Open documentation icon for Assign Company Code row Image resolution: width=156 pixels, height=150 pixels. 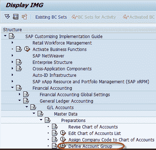[x=55, y=140]
